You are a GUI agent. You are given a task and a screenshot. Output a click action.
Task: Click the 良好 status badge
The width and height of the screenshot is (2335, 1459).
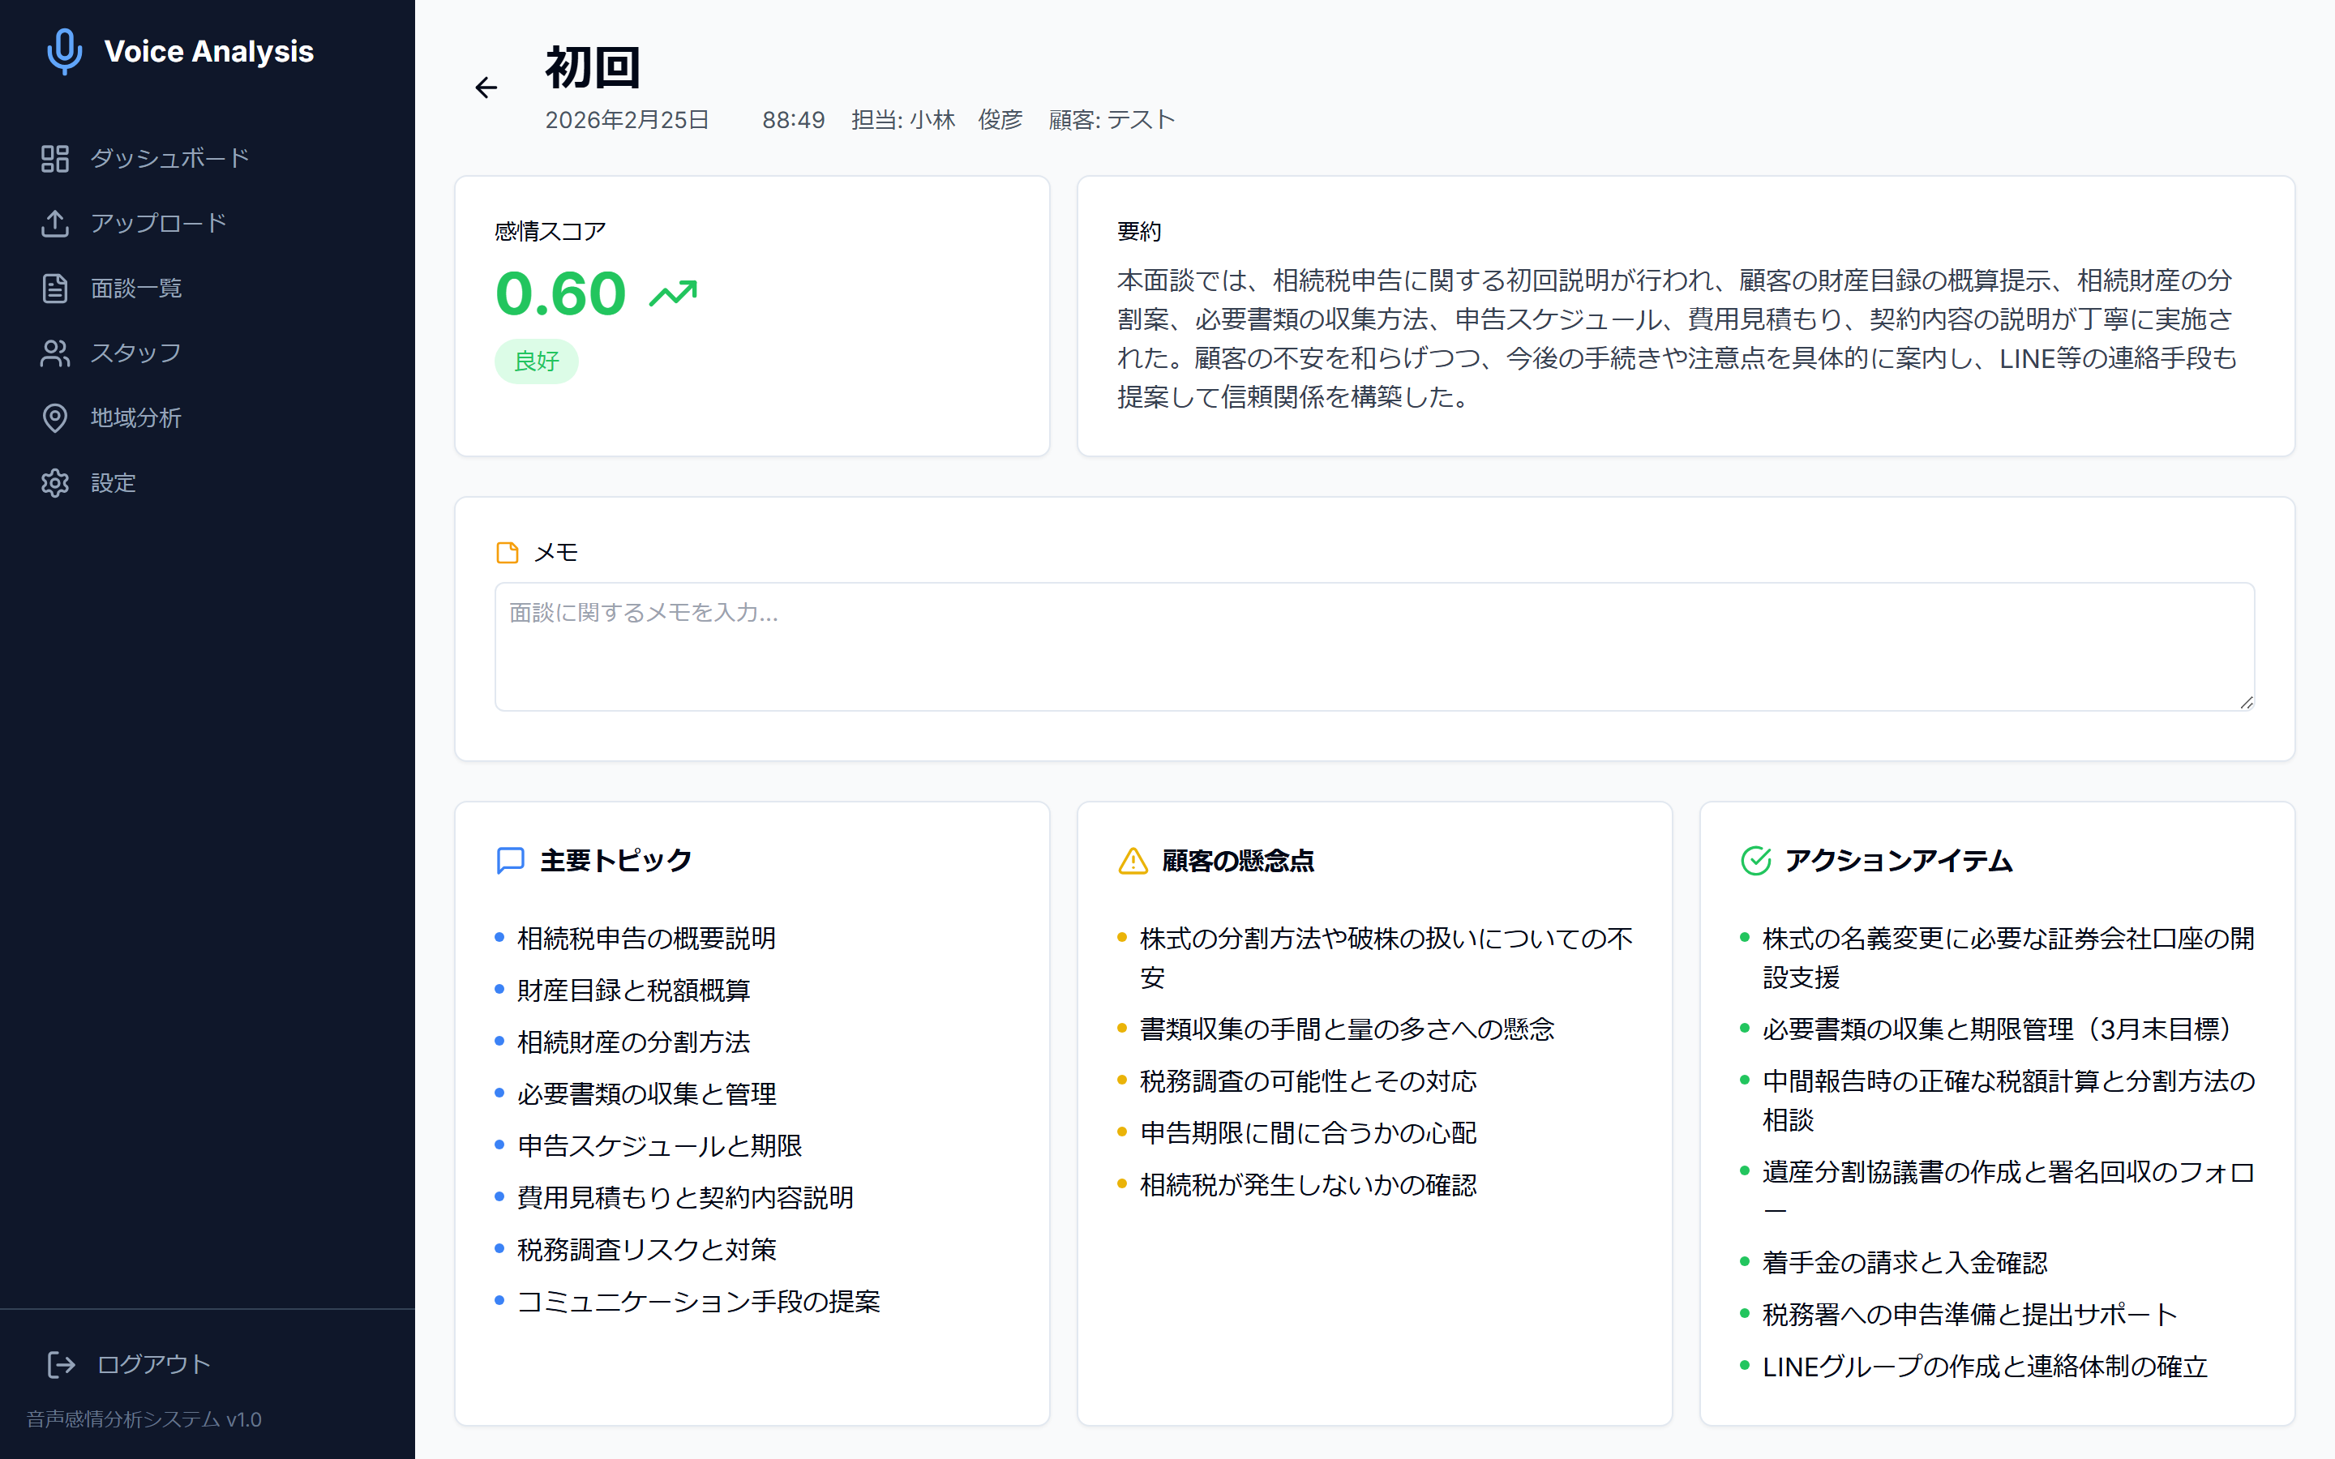pyautogui.click(x=537, y=361)
